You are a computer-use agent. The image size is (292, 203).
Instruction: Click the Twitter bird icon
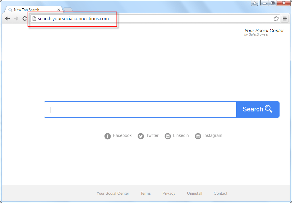141,136
